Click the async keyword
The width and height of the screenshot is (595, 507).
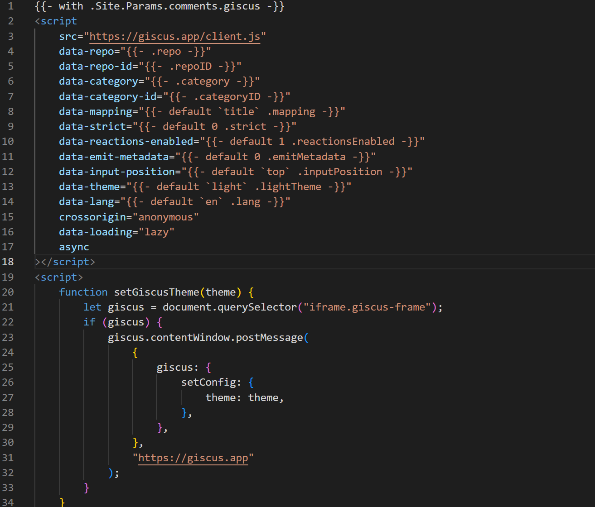coord(74,247)
